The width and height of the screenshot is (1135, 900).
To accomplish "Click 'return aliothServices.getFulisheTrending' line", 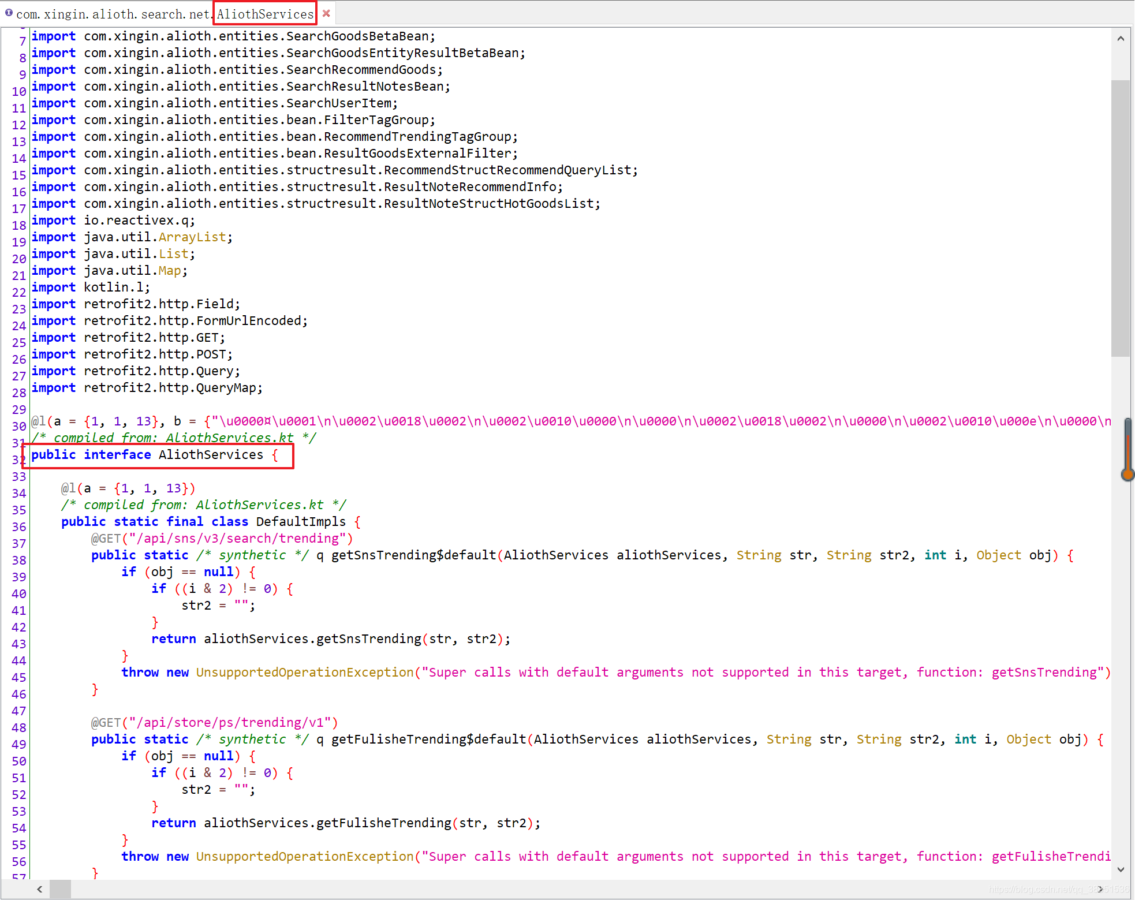I will (346, 823).
